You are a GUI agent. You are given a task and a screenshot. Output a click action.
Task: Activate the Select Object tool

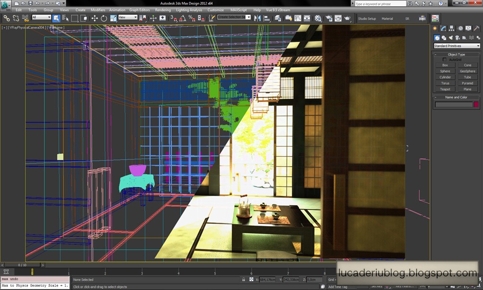pyautogui.click(x=56, y=18)
